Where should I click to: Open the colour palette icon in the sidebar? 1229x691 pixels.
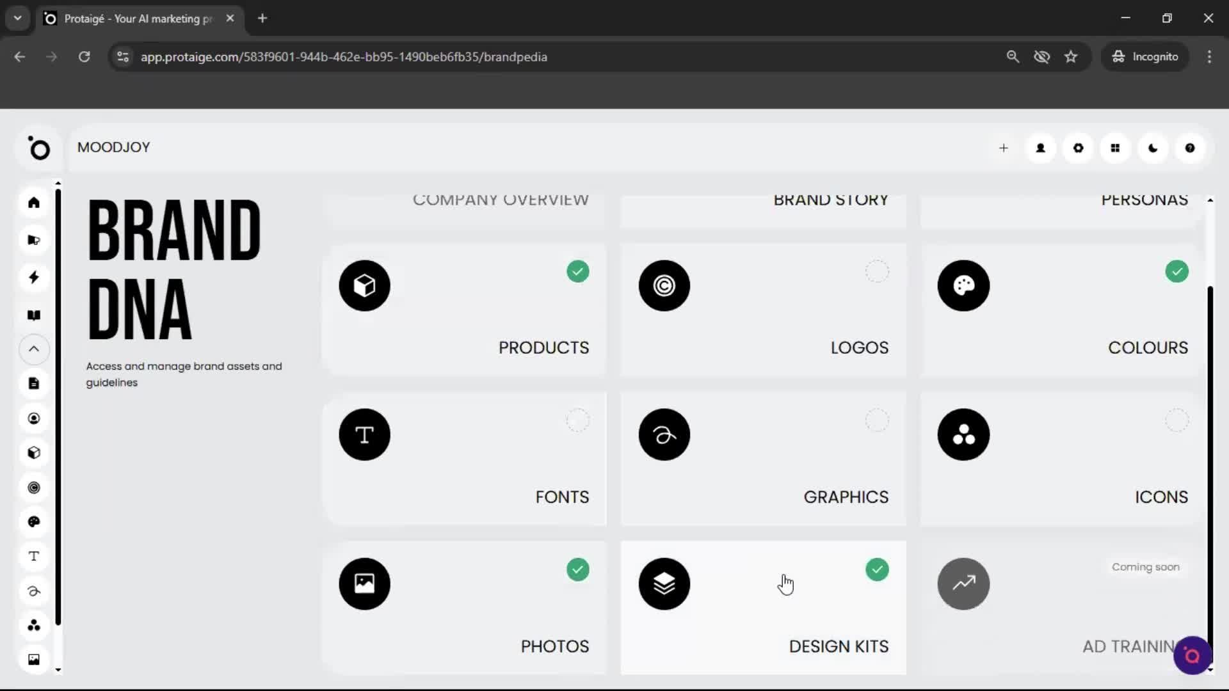coord(33,522)
